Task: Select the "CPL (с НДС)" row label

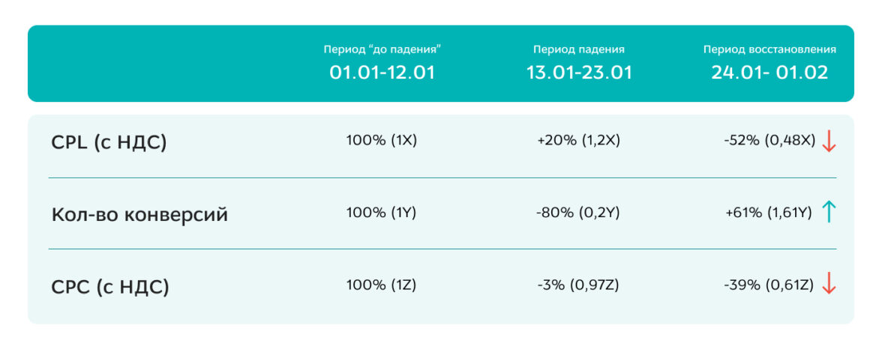Action: click(109, 142)
